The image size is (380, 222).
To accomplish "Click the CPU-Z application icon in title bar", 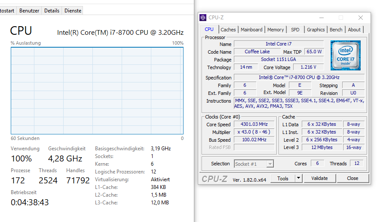I will [x=203, y=18].
